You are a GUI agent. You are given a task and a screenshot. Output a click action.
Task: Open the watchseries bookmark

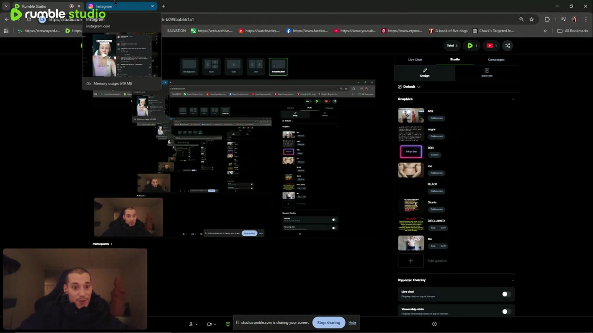coord(259,31)
